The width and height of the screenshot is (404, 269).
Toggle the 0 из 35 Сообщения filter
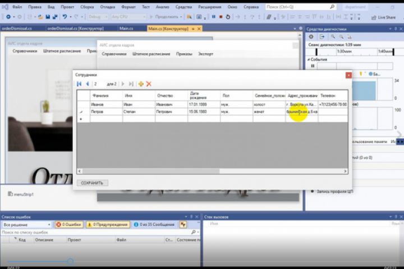pyautogui.click(x=154, y=225)
